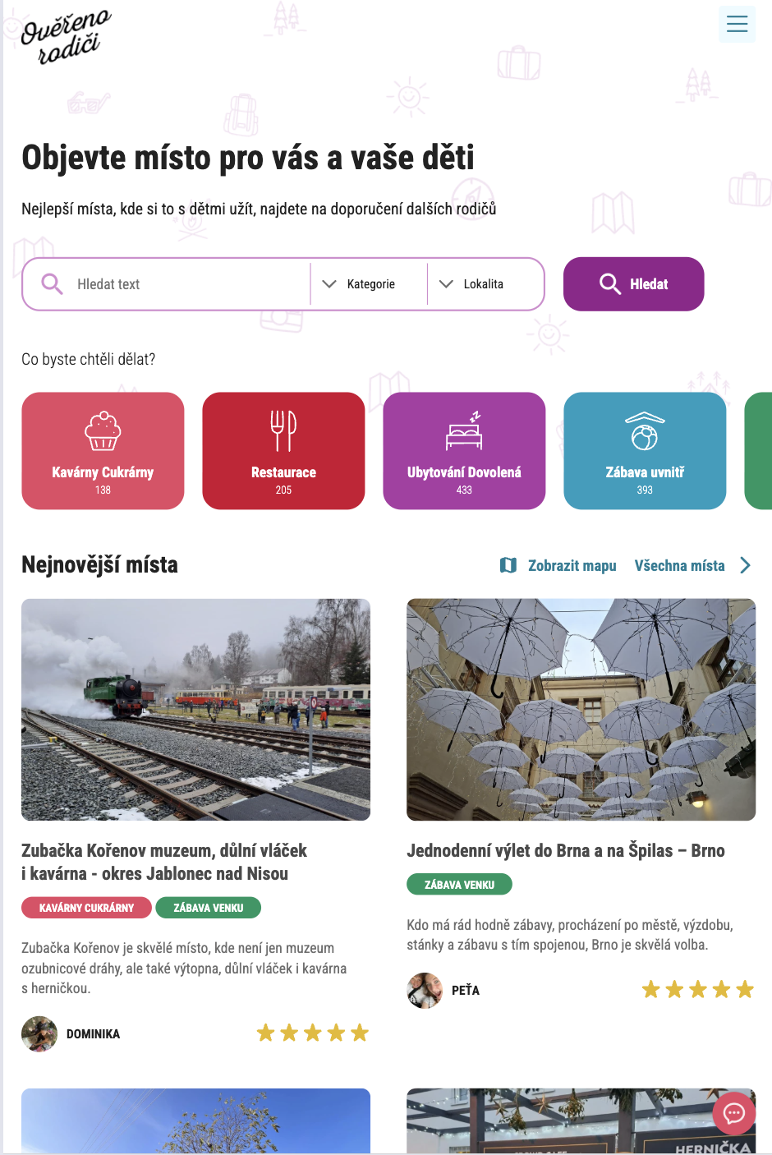
Task: Click Dominika's author avatar
Action: (39, 1033)
